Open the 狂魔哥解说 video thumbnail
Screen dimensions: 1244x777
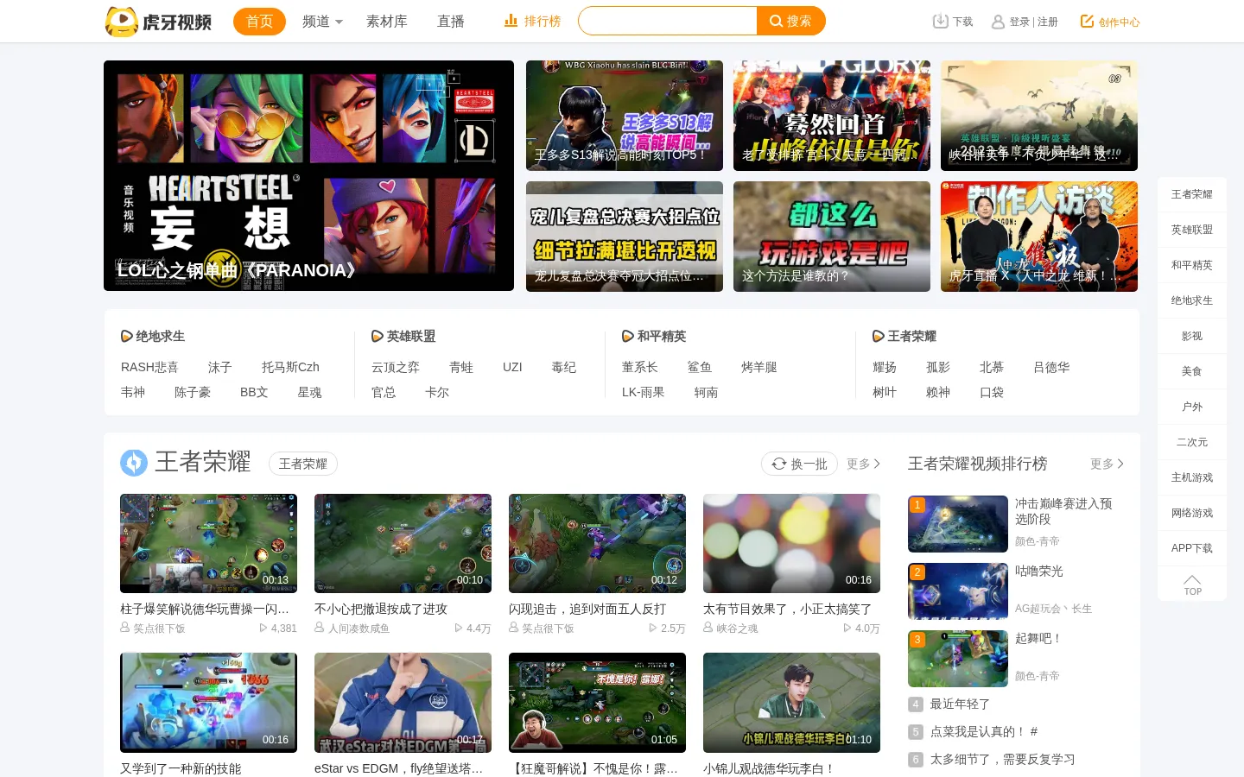(597, 703)
